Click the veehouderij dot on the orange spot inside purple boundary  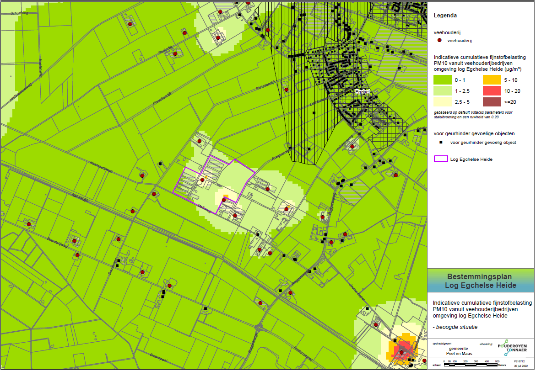click(224, 200)
